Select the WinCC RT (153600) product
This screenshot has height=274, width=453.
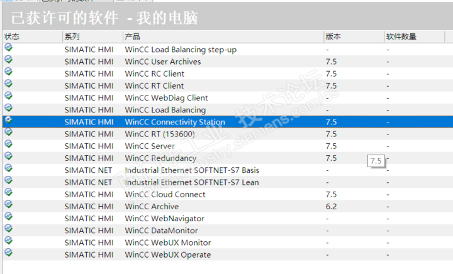[160, 134]
